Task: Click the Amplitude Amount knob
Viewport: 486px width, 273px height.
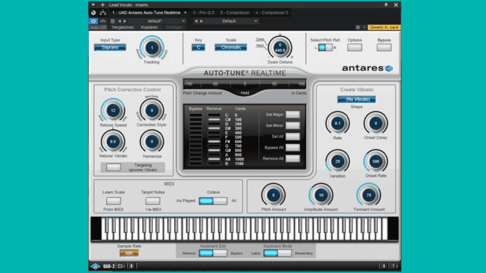Action: [x=321, y=195]
